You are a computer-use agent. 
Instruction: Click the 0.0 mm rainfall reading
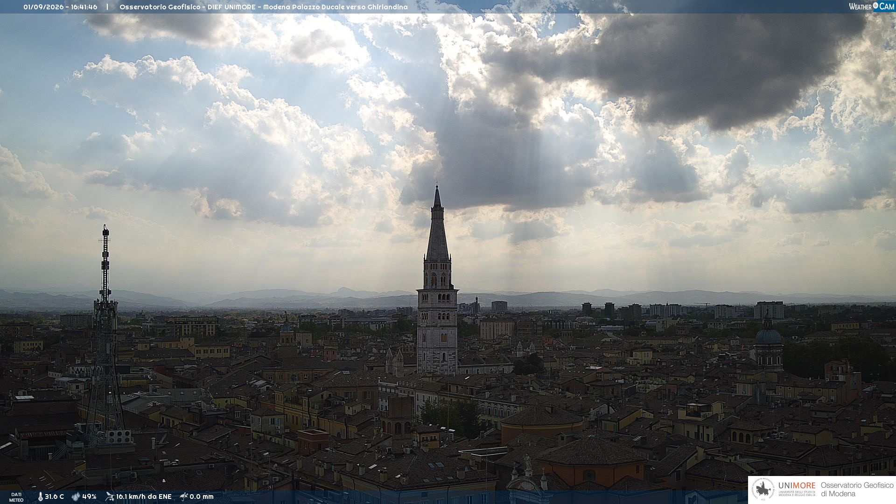click(202, 497)
